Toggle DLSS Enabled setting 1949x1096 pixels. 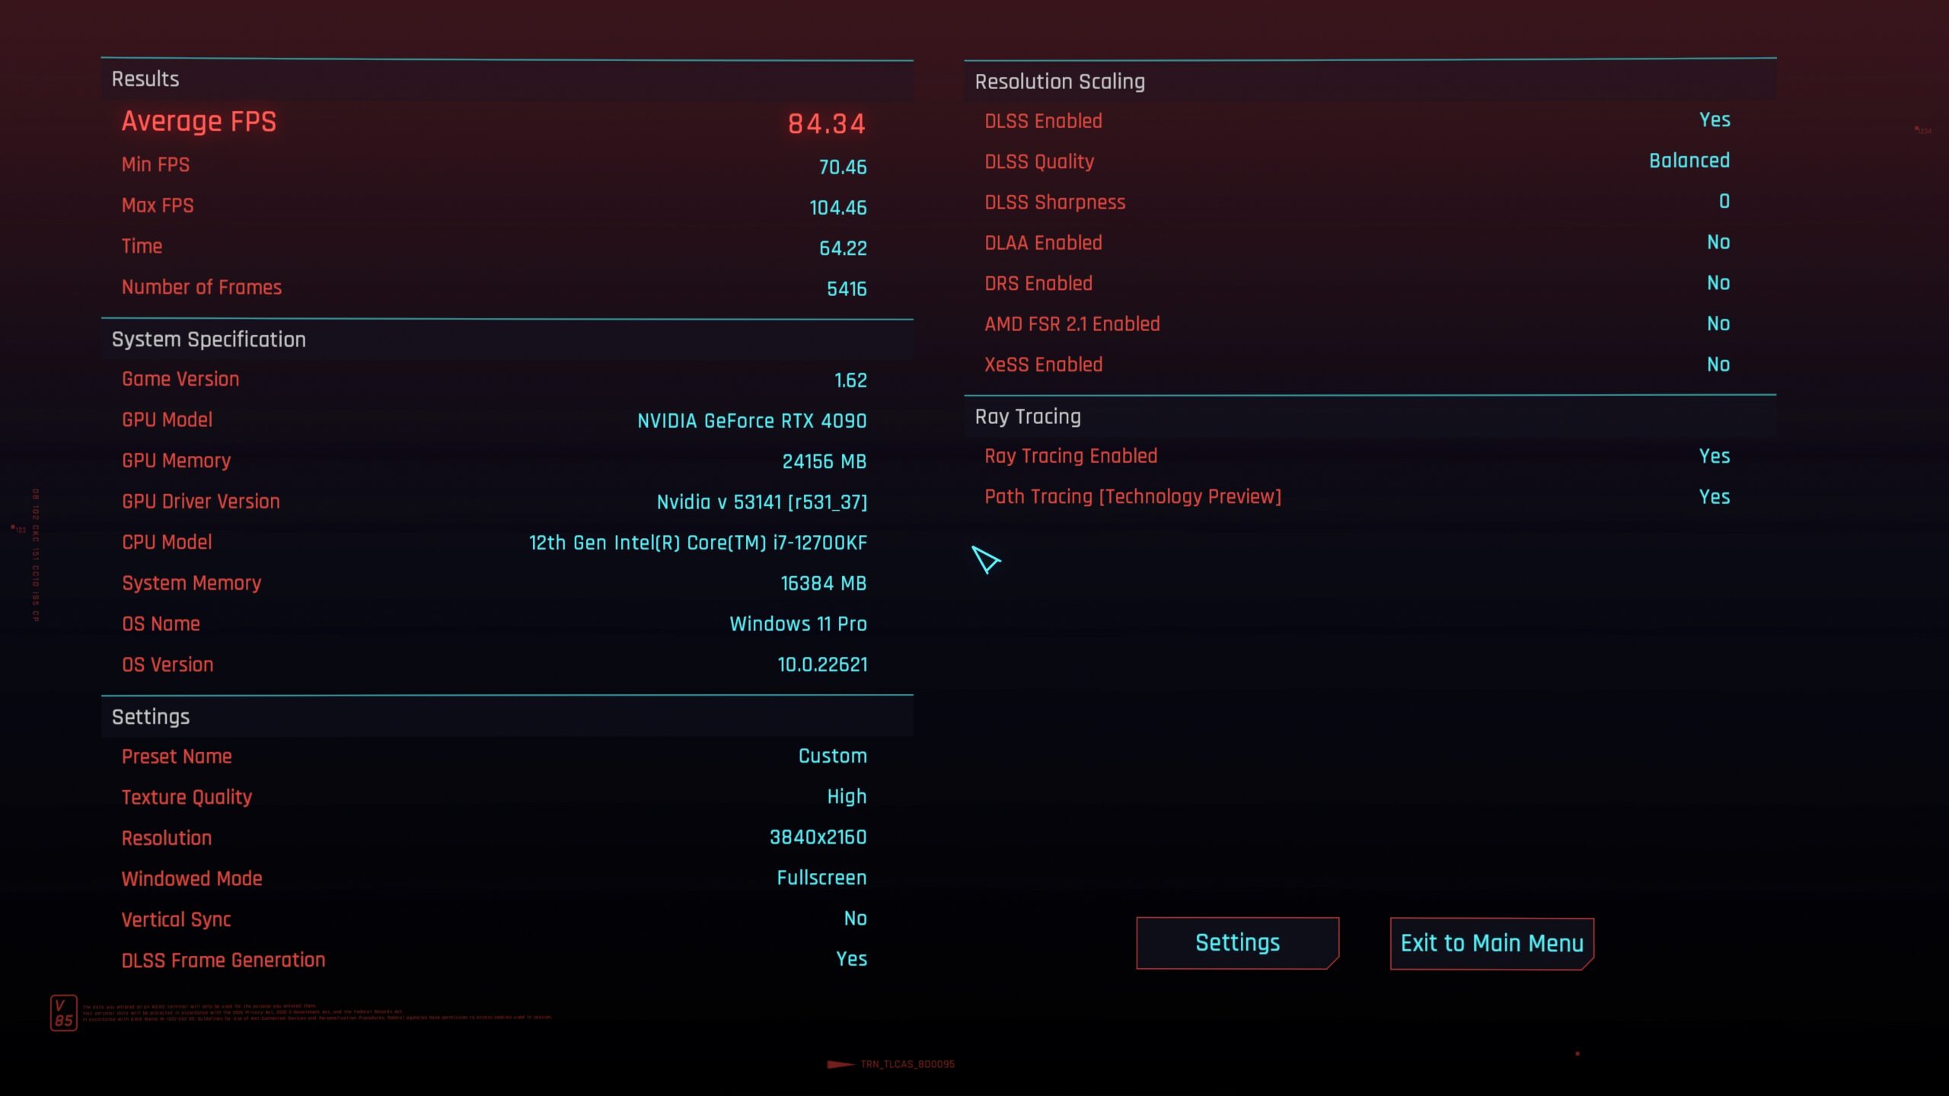pyautogui.click(x=1714, y=119)
